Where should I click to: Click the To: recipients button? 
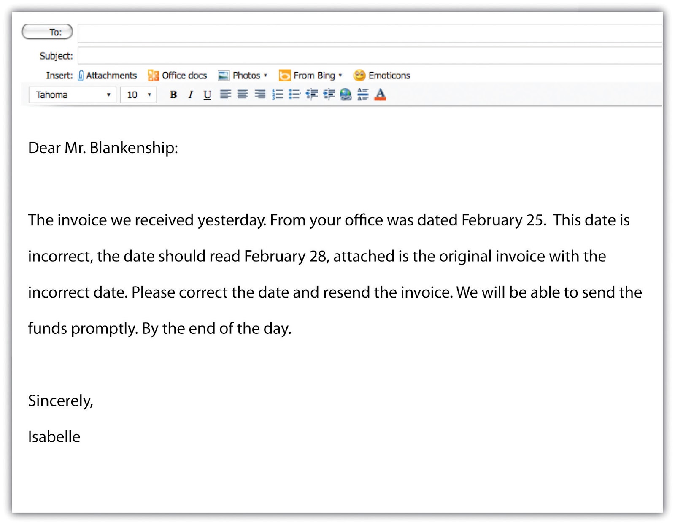coord(47,32)
